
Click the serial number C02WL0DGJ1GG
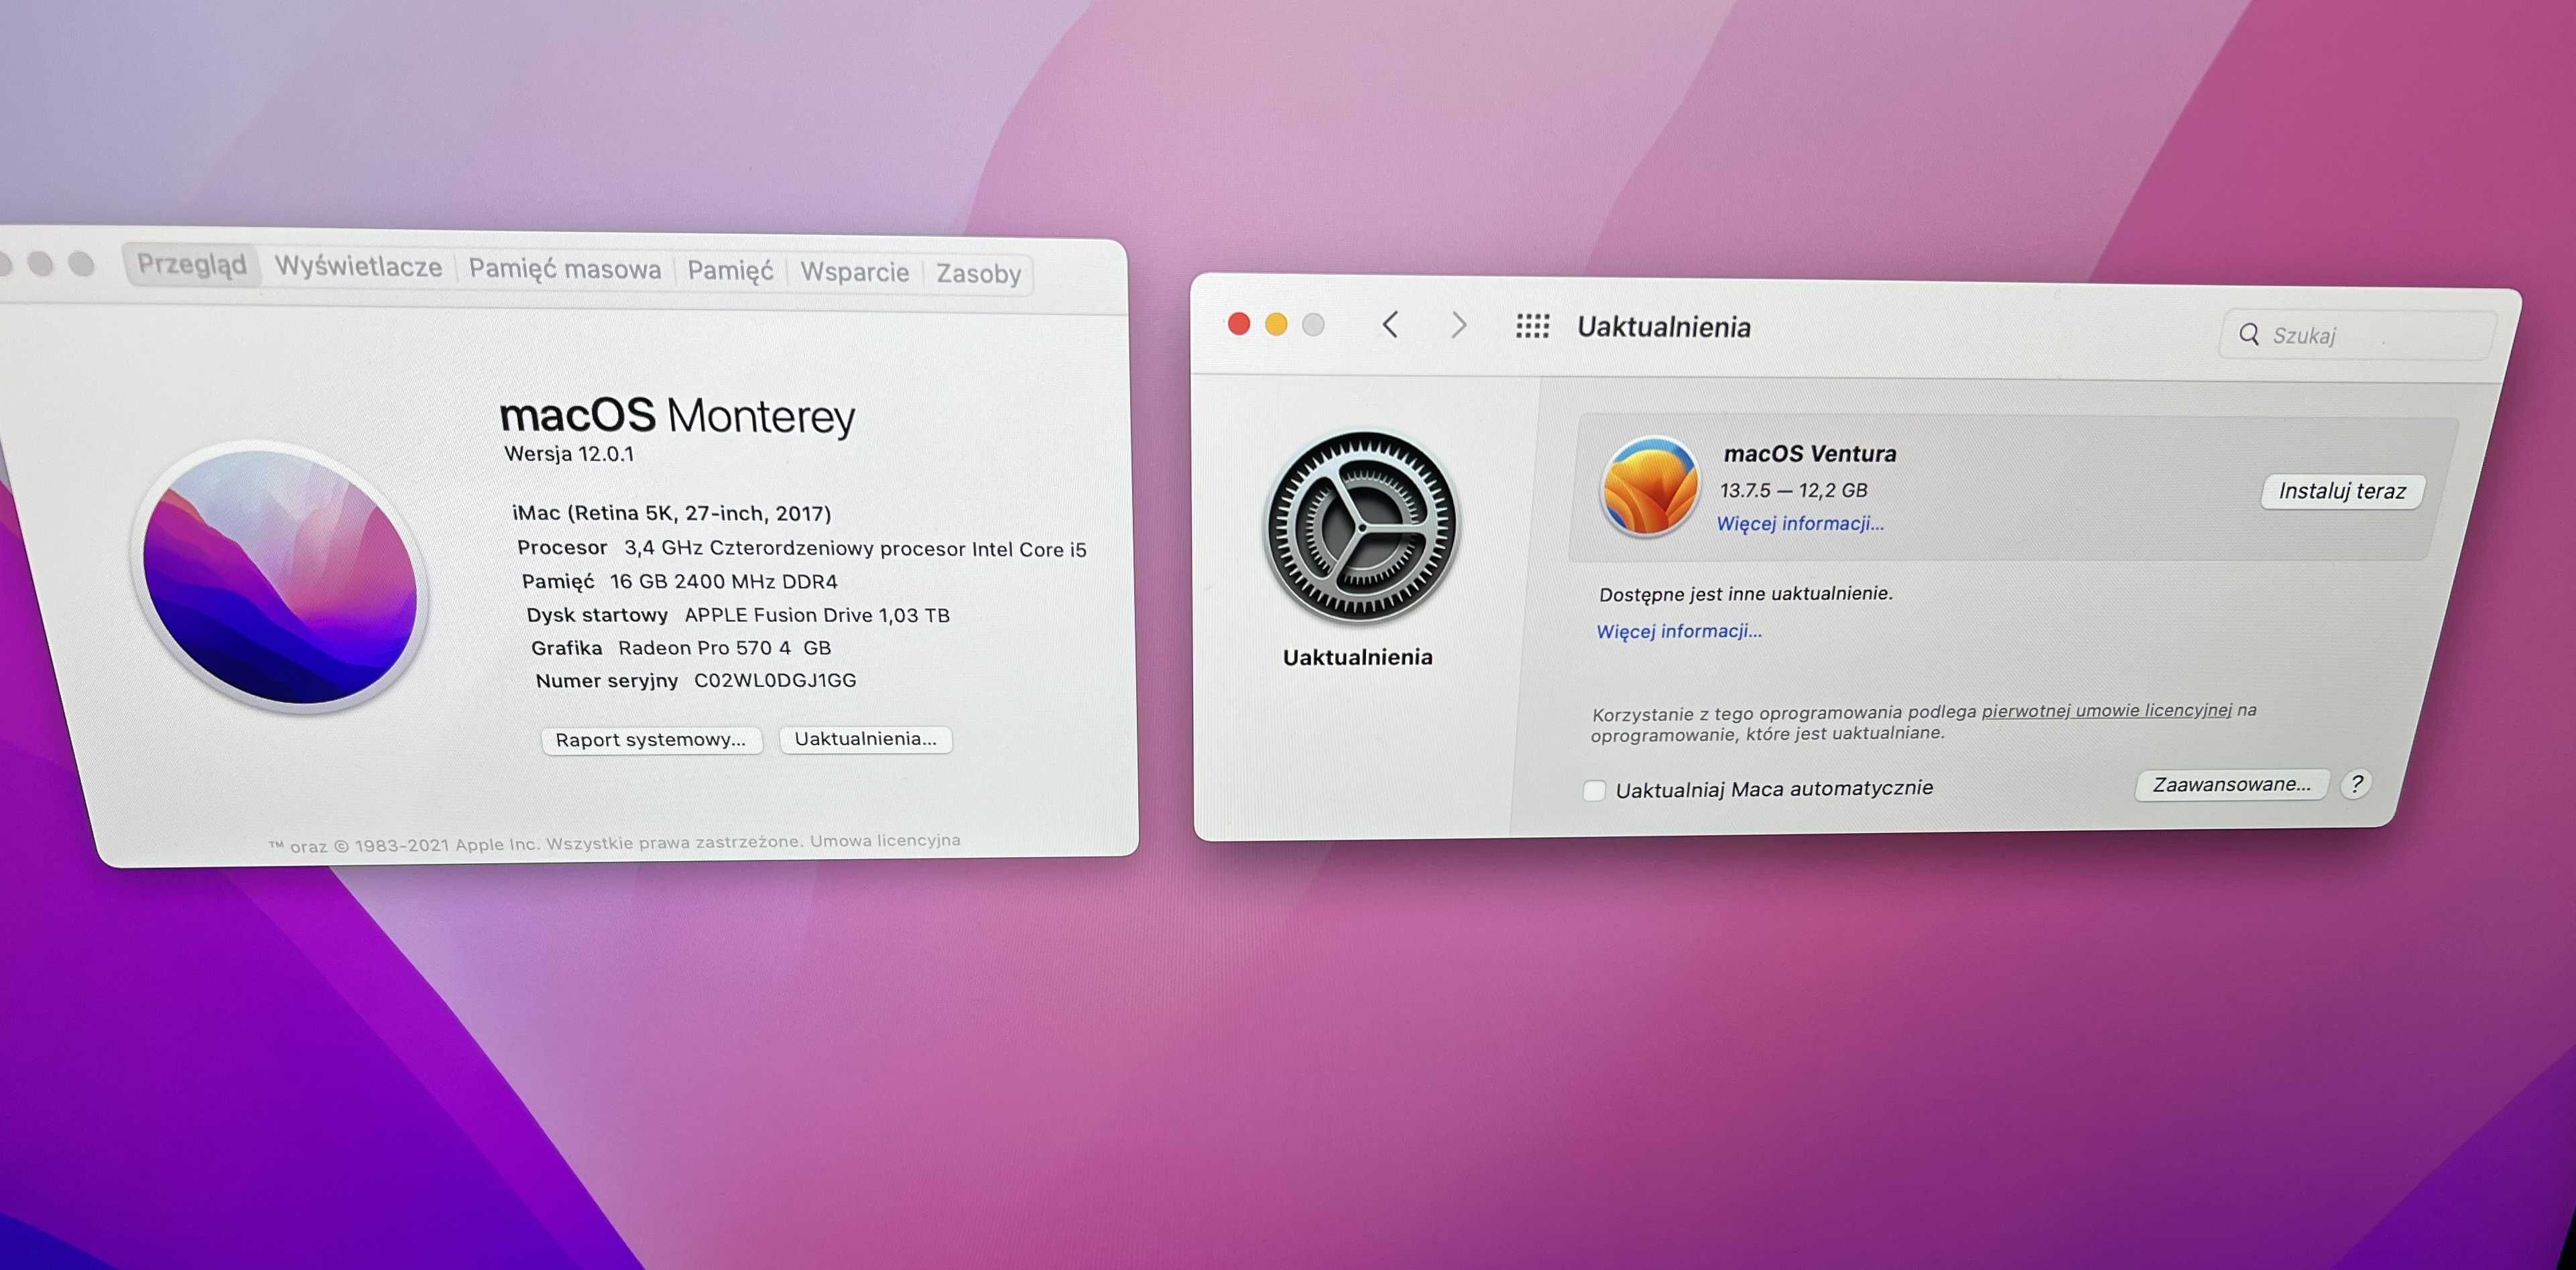point(775,680)
